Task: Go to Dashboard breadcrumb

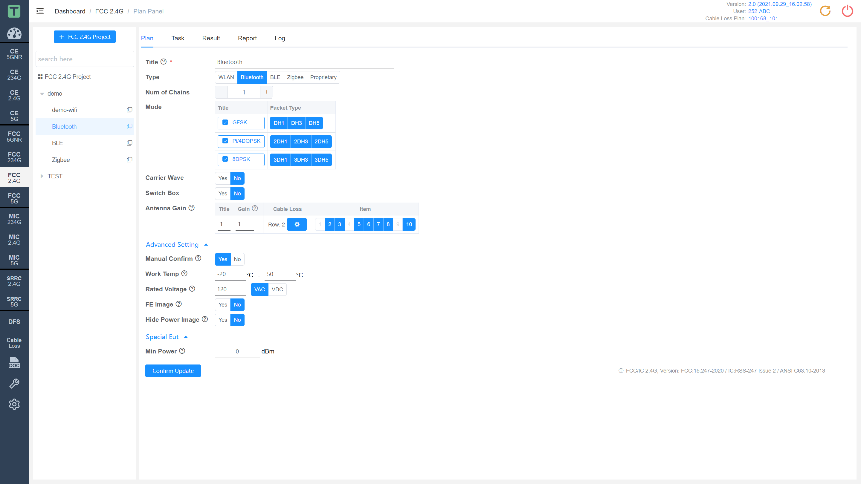Action: (70, 11)
